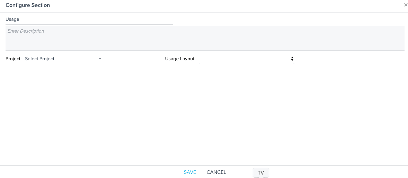
Task: Click the Usage Layout up-down arrows icon
Action: [292, 59]
